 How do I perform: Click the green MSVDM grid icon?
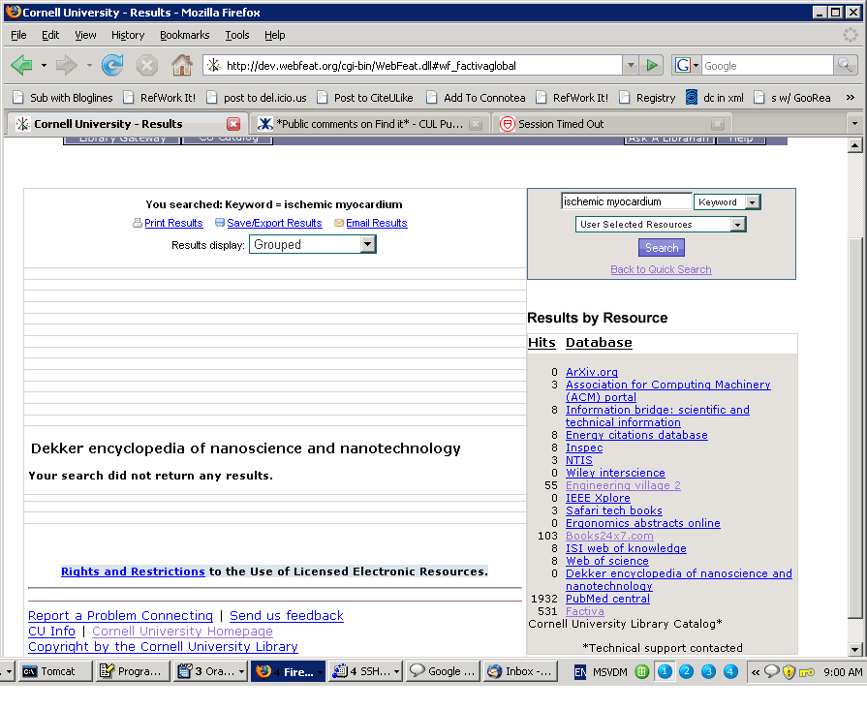[x=642, y=671]
